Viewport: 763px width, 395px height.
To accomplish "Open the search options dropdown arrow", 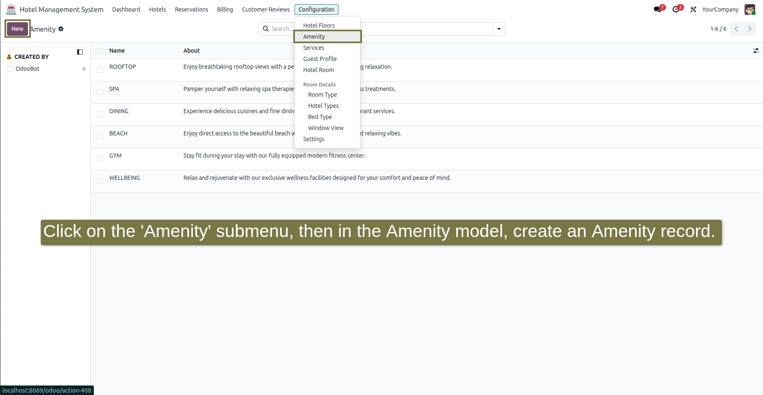I will click(x=499, y=29).
